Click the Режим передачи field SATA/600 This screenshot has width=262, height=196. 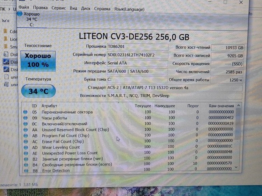137,71
